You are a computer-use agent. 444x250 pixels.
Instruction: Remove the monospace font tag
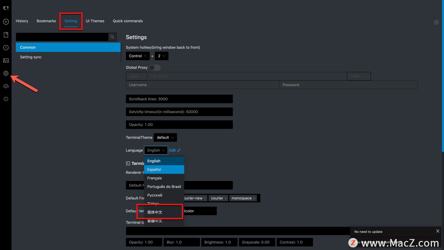point(254,198)
